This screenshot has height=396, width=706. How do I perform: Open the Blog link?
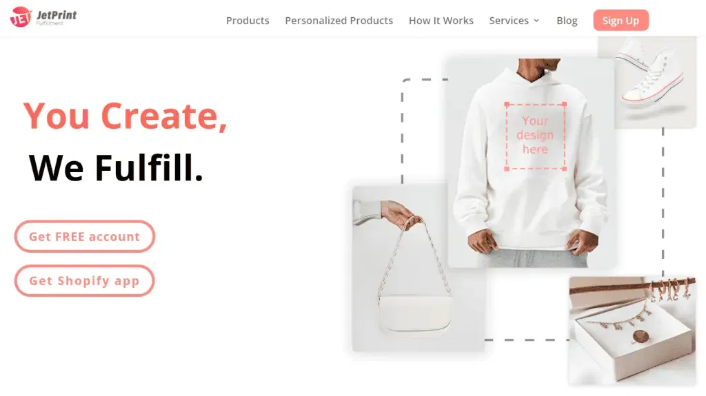click(x=567, y=21)
